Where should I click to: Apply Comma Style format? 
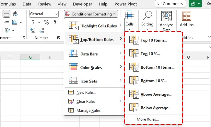point(55,22)
